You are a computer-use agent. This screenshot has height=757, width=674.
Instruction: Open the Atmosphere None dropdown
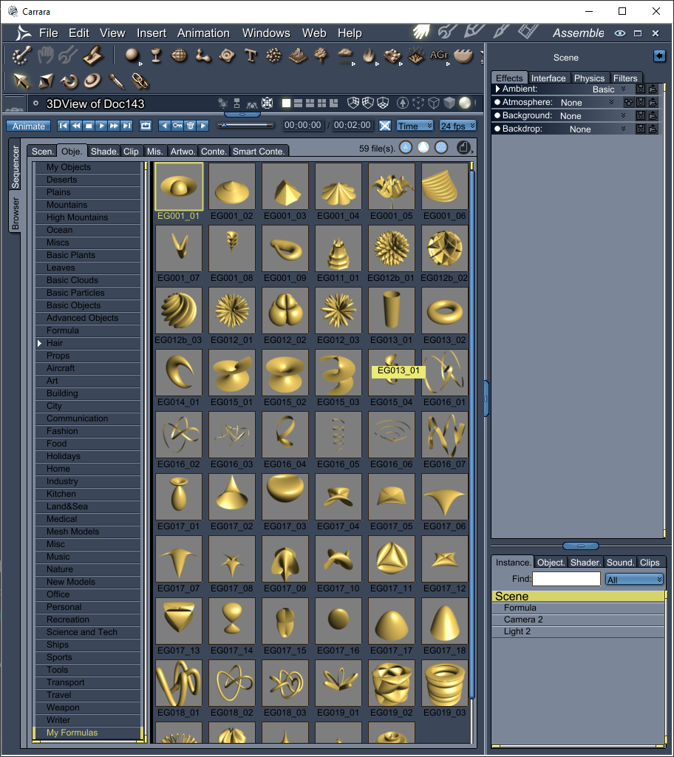coord(587,102)
